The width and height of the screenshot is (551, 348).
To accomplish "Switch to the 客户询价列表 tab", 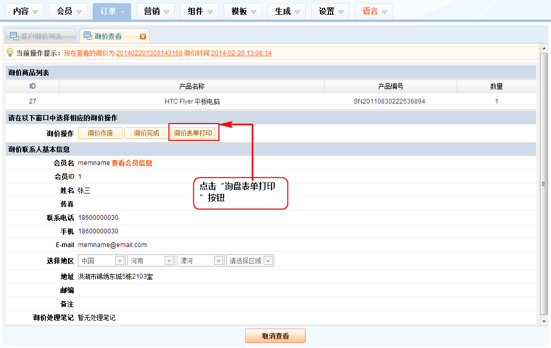I will click(x=41, y=36).
